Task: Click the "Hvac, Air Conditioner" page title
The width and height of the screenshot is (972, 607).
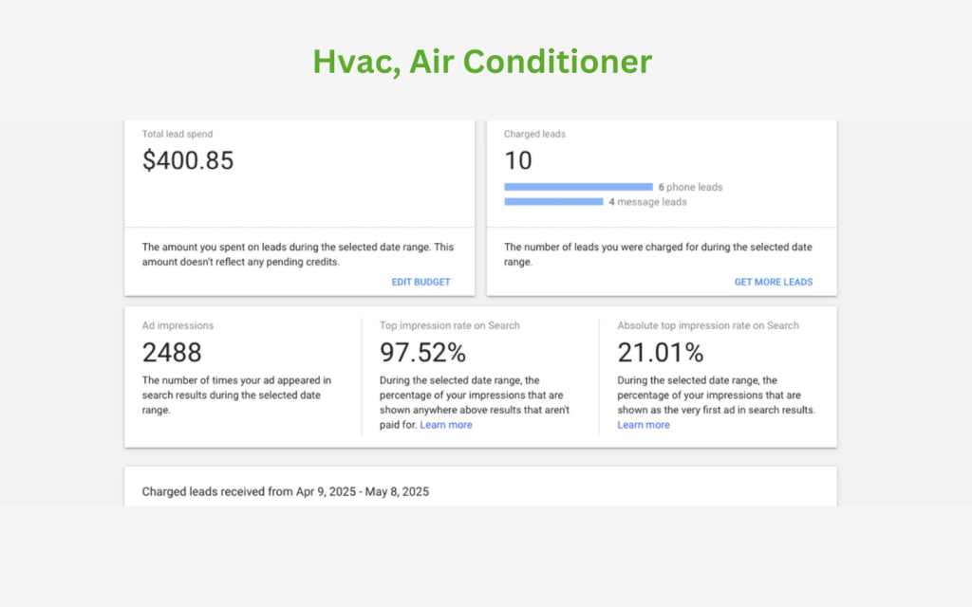Action: [482, 62]
